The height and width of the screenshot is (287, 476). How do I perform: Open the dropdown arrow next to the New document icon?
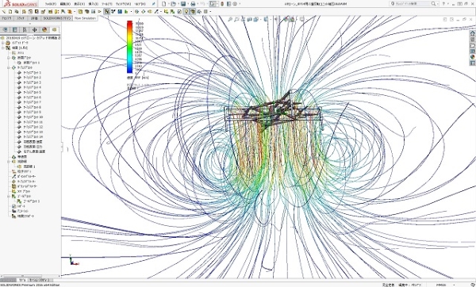[x=168, y=4]
